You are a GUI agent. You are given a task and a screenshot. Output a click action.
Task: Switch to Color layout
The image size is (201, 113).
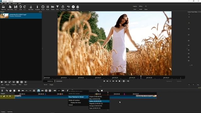click(x=135, y=9)
